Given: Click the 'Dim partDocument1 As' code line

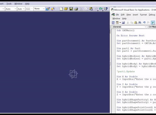Looking at the screenshot, I should pyautogui.click(x=136, y=41).
